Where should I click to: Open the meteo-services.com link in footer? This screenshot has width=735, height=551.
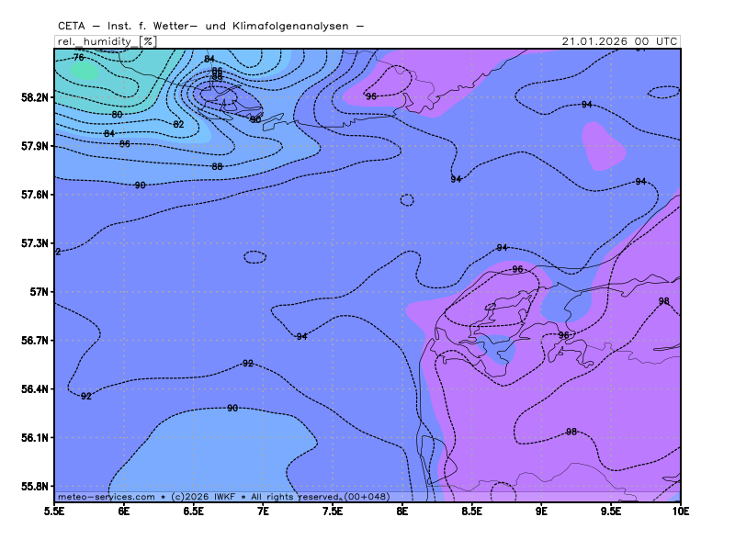106,497
